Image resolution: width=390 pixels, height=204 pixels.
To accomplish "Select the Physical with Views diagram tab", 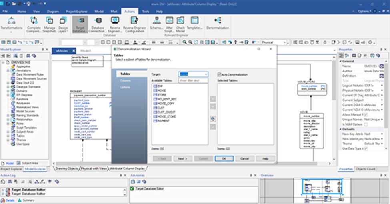I will point(94,168).
